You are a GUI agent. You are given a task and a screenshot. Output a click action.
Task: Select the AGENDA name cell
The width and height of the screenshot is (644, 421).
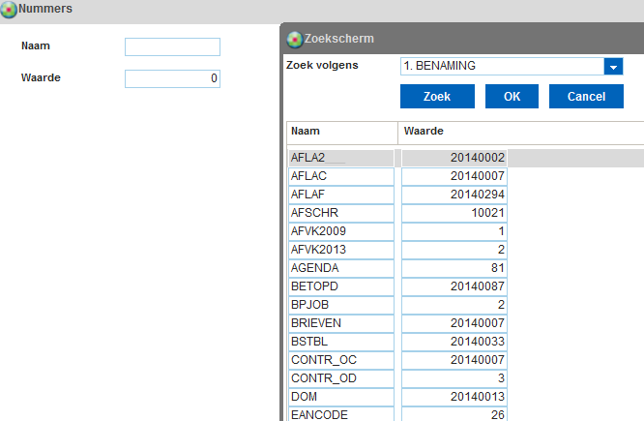[x=341, y=268]
